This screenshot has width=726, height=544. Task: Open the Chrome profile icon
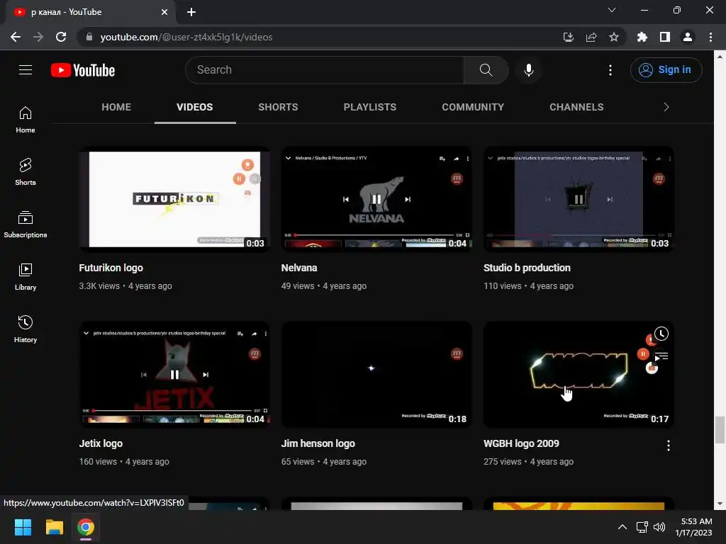tap(687, 37)
